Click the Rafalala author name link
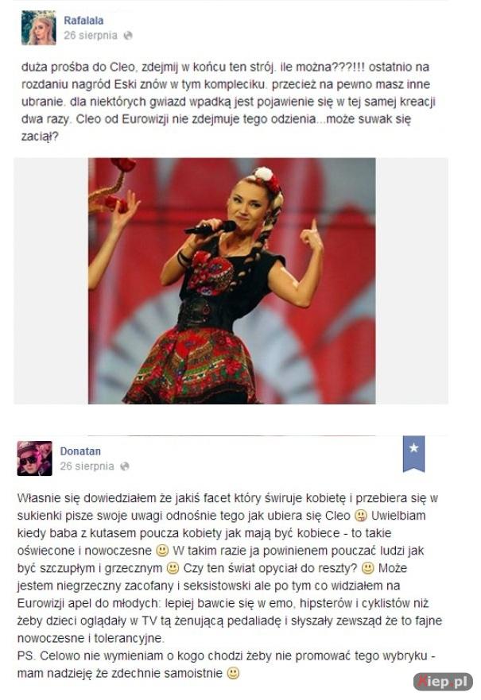Viewport: 481px width, 700px height. (x=83, y=21)
